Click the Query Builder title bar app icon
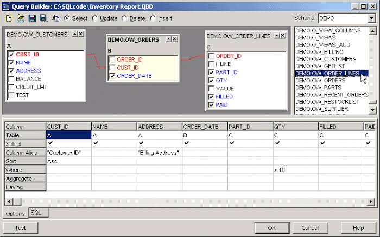Image resolution: width=380 pixels, height=237 pixels. (6, 6)
